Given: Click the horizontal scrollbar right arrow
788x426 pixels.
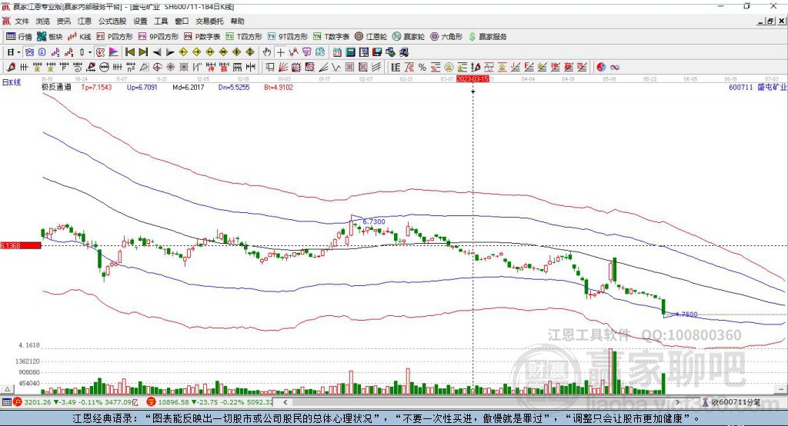Looking at the screenshot, I should click(677, 402).
